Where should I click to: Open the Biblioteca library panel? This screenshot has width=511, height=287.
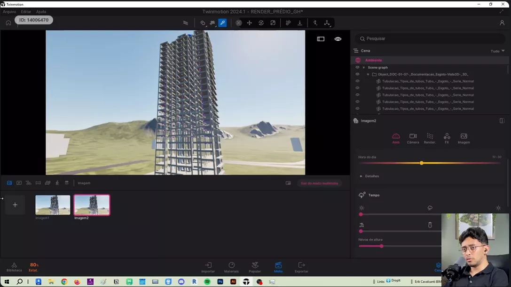point(14,267)
